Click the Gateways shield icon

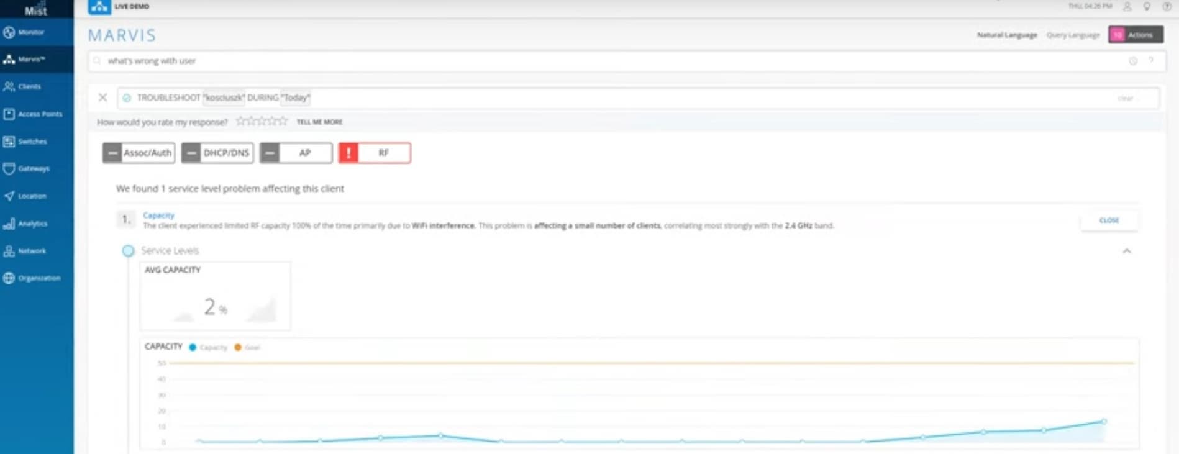point(9,169)
